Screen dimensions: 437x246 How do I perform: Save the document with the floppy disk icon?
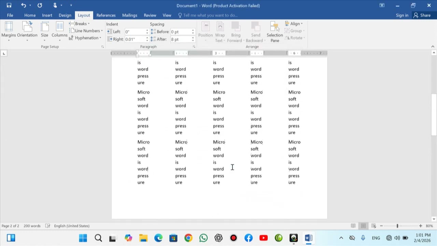pyautogui.click(x=9, y=5)
